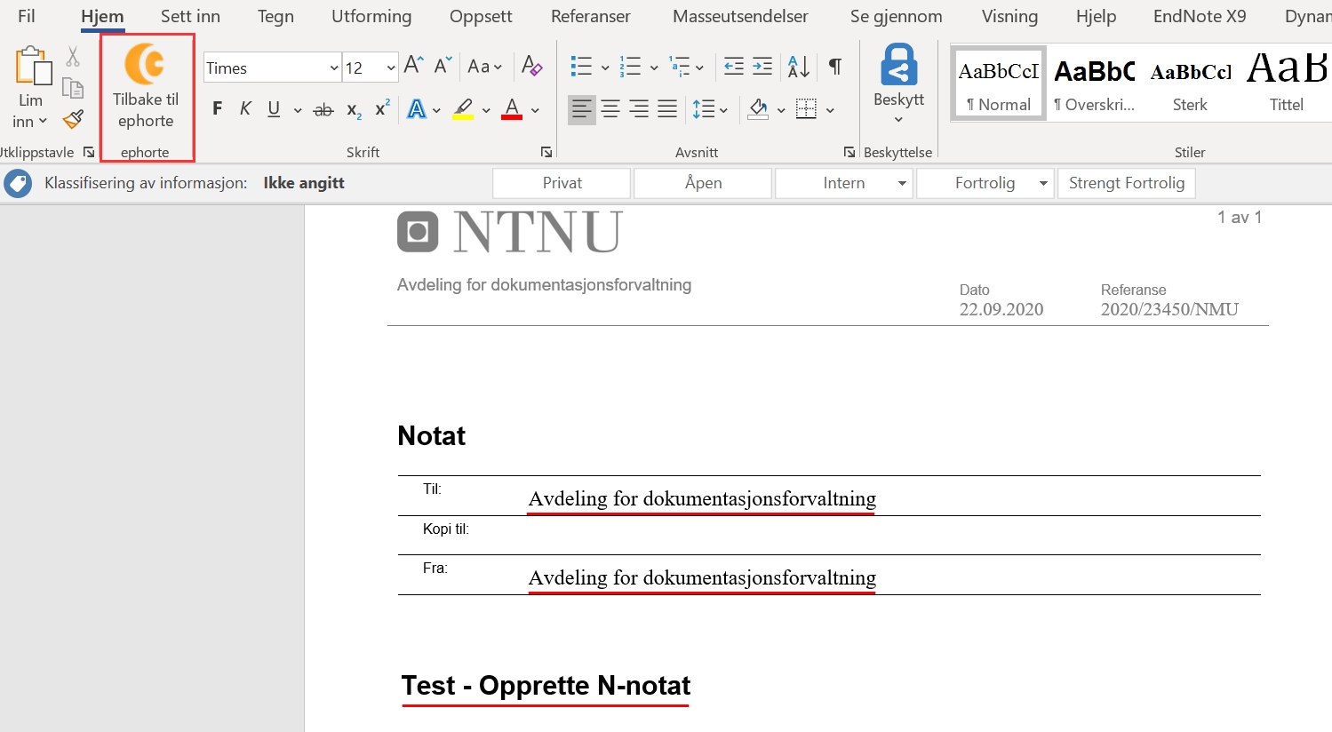Viewport: 1332px width, 732px height.
Task: Switch to the Utforming tab
Action: pyautogui.click(x=371, y=16)
